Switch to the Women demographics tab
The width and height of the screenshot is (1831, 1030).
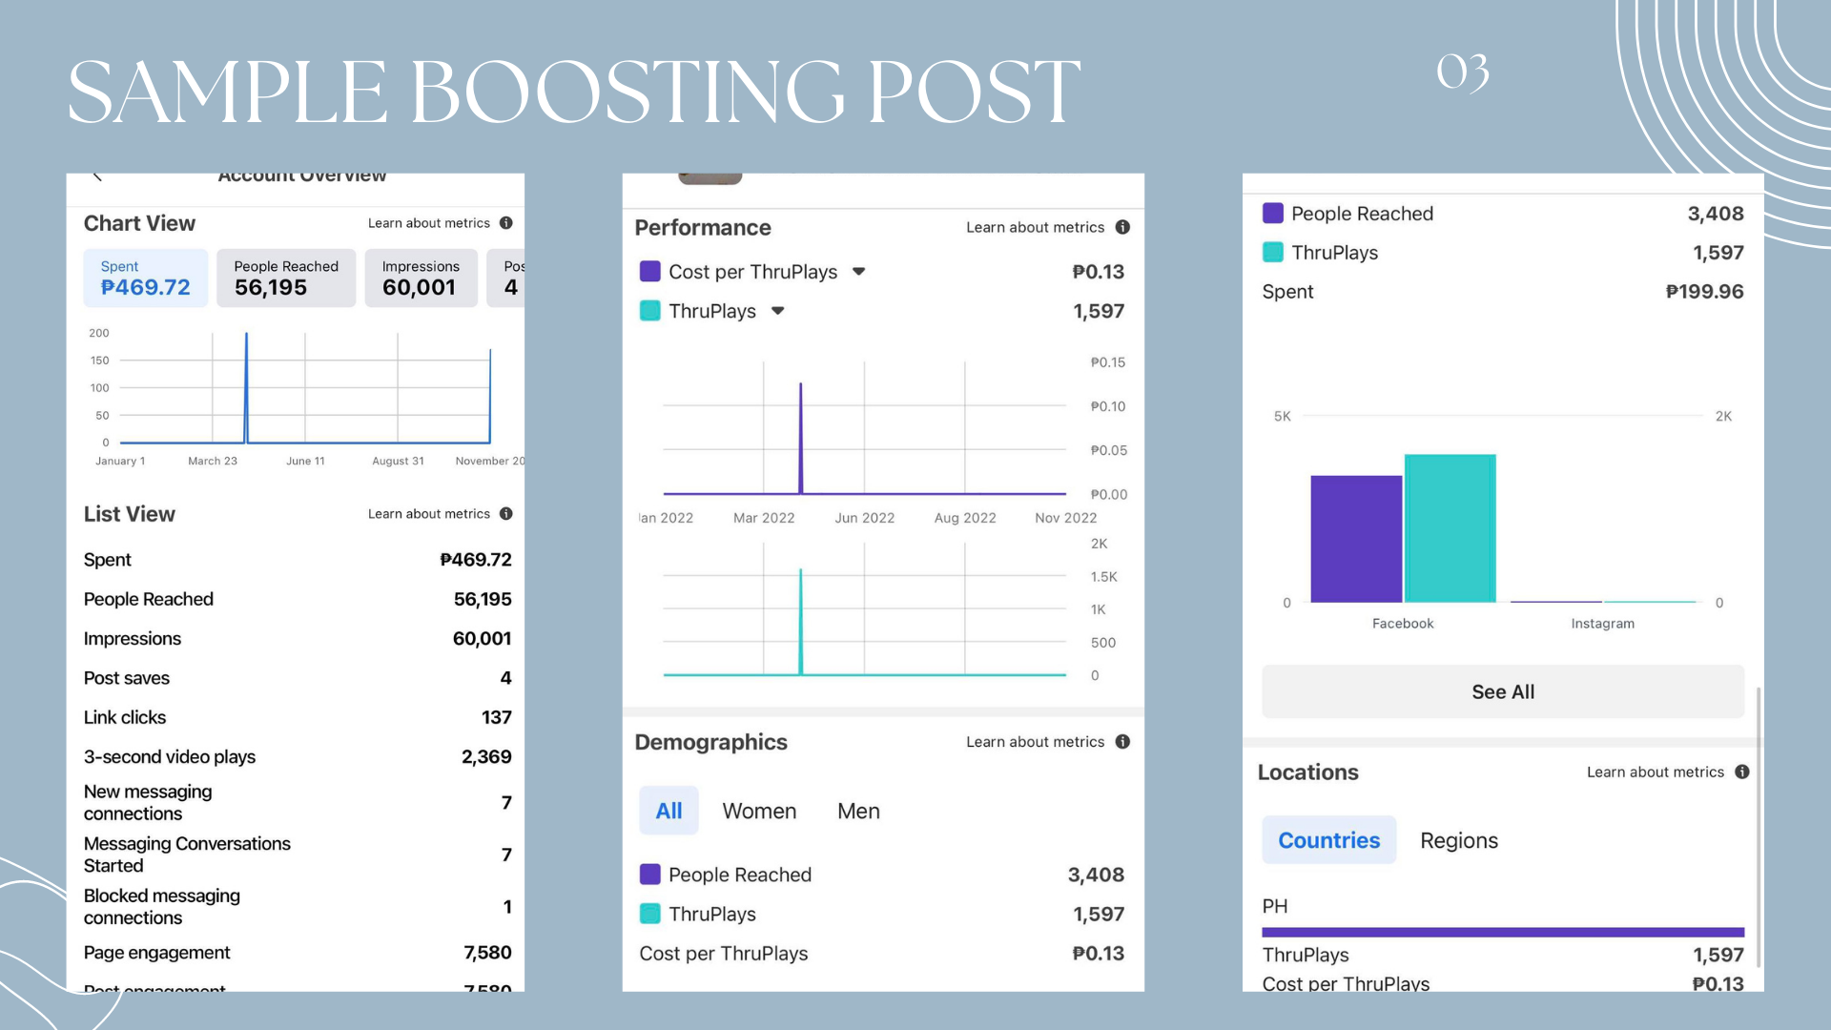tap(759, 812)
